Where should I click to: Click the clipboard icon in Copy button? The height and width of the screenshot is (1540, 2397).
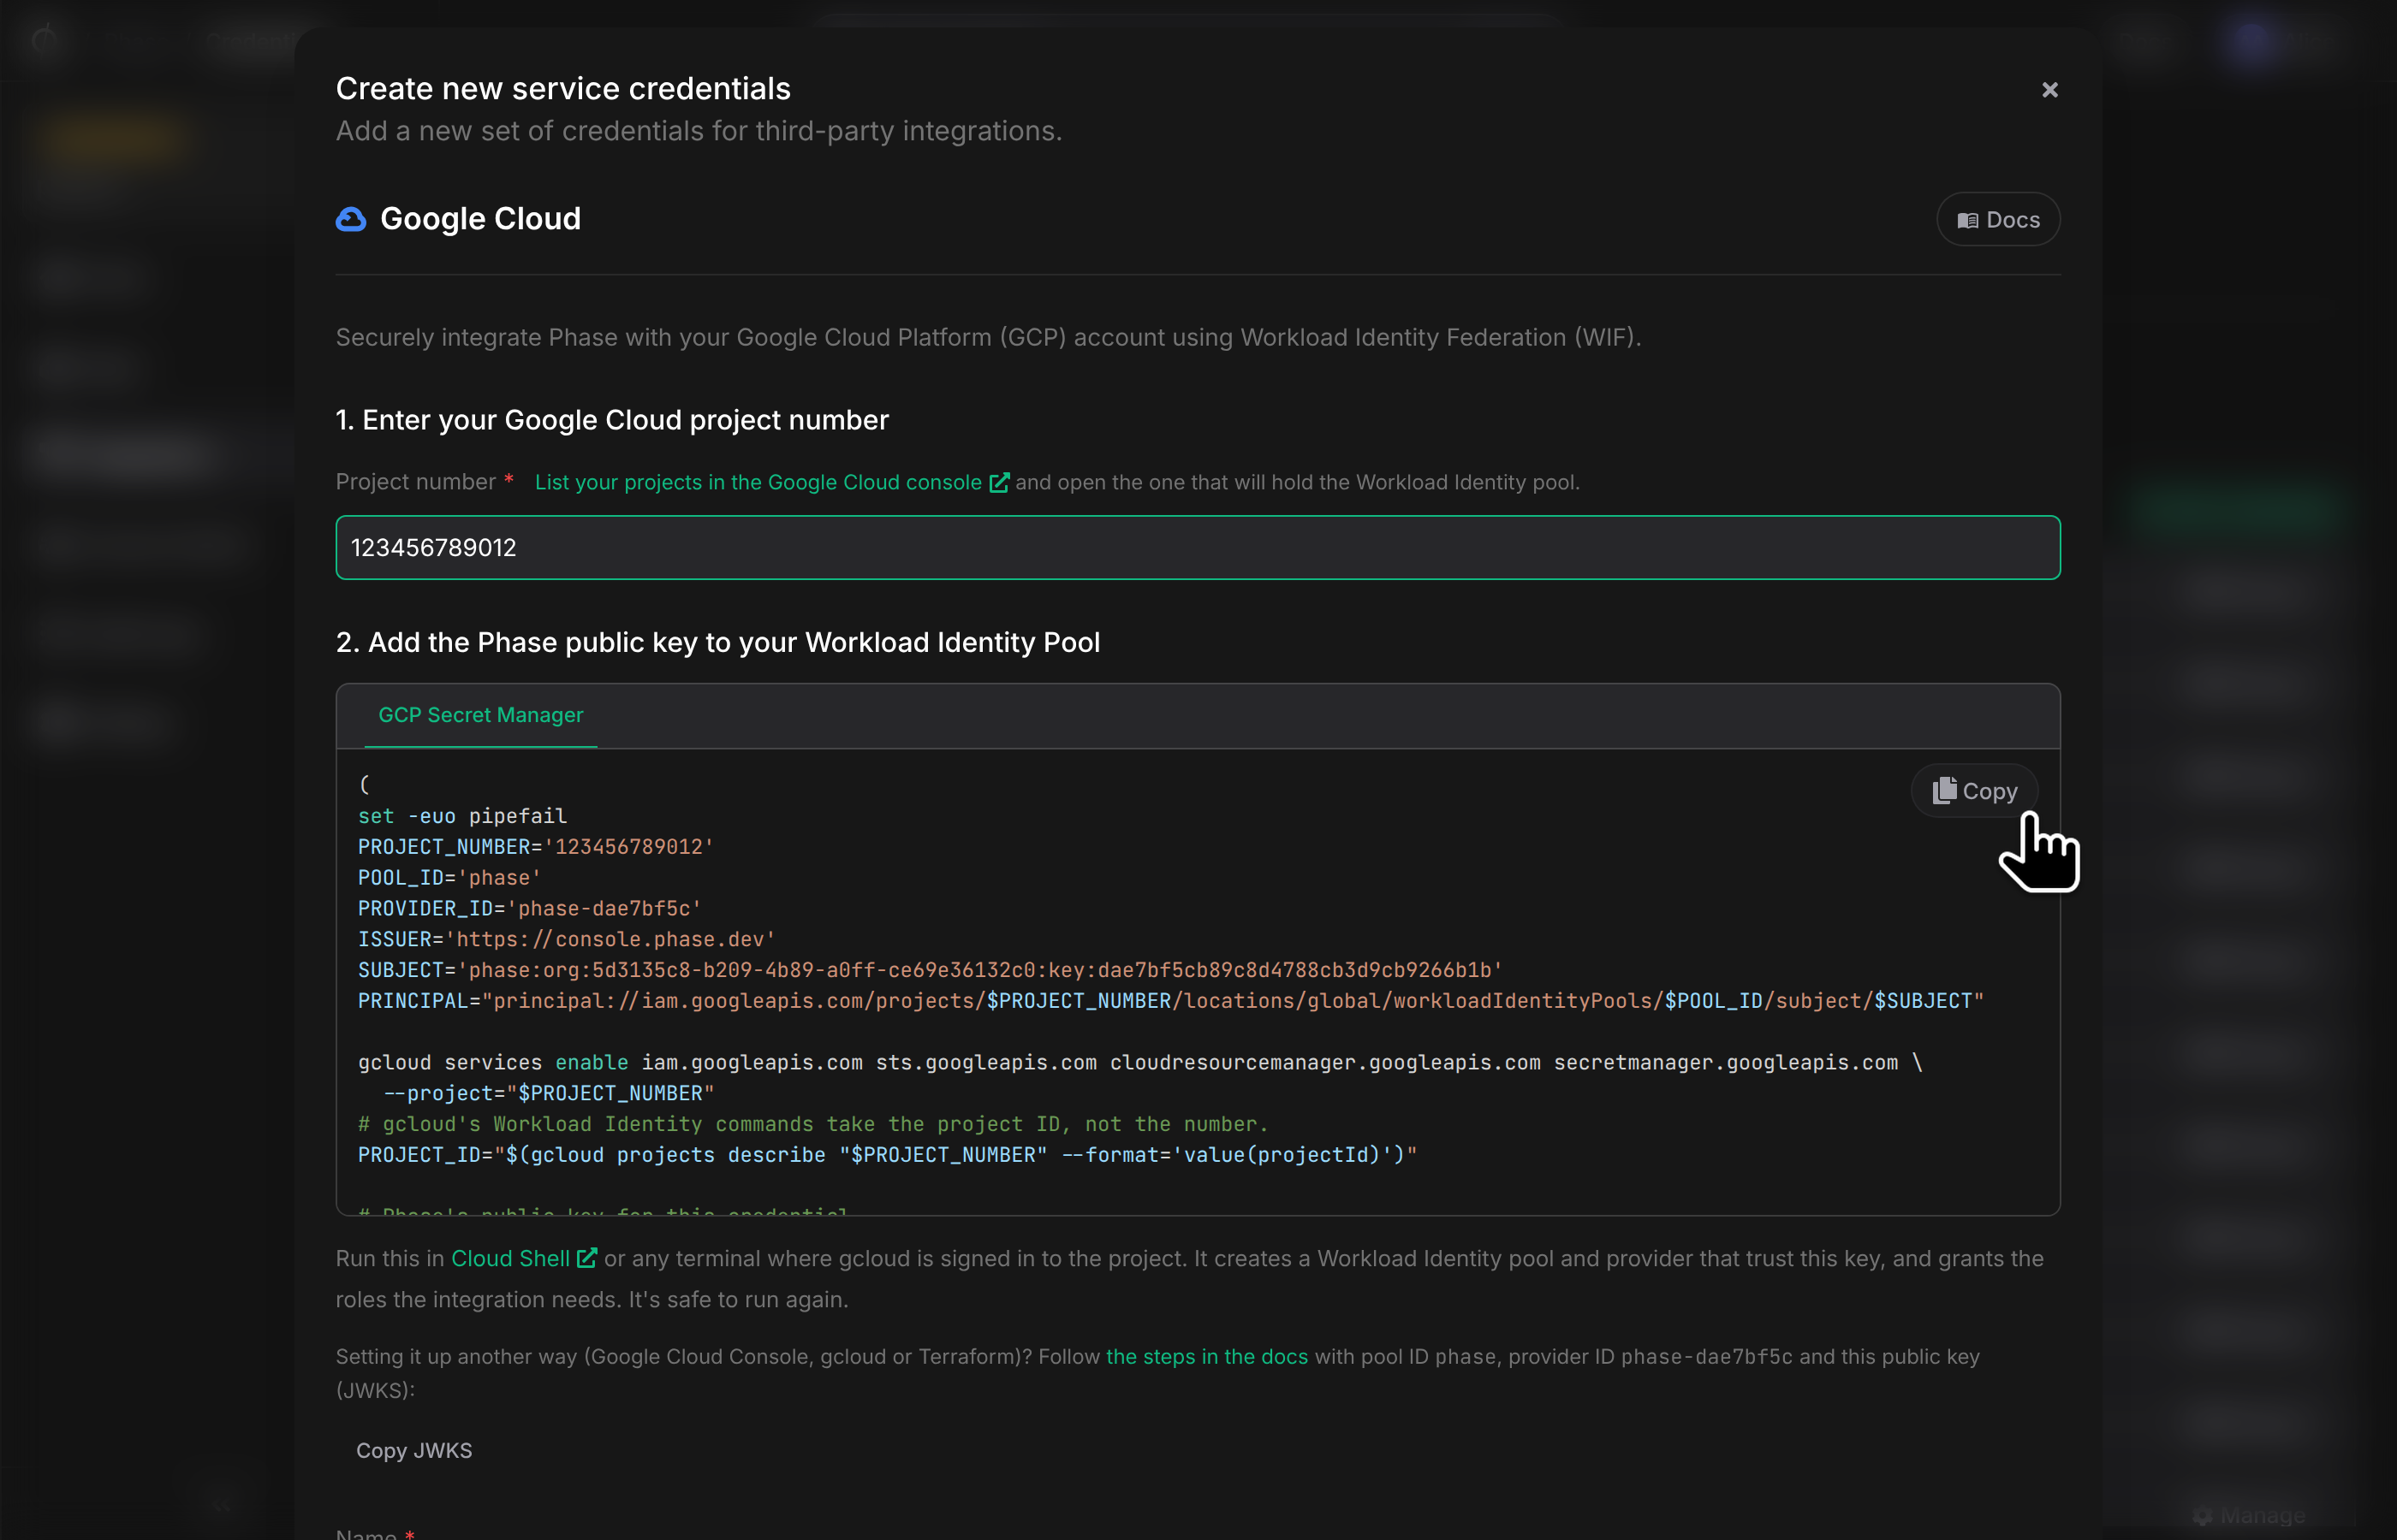(x=1944, y=790)
